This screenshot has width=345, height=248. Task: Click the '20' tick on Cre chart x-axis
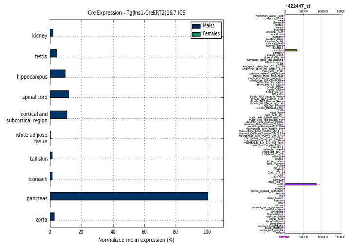tap(81, 232)
